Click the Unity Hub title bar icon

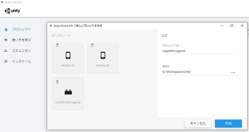pyautogui.click(x=2, y=2)
